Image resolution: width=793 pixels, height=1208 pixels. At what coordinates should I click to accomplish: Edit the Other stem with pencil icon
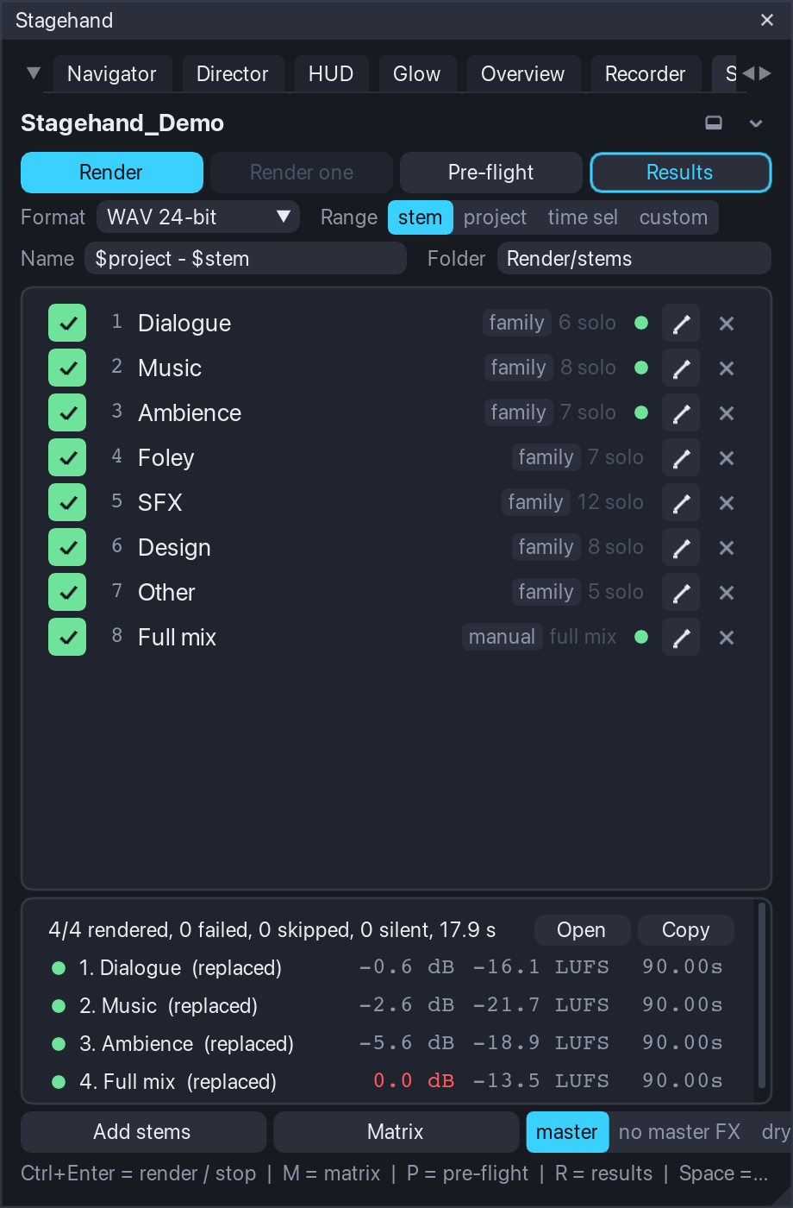click(x=681, y=593)
